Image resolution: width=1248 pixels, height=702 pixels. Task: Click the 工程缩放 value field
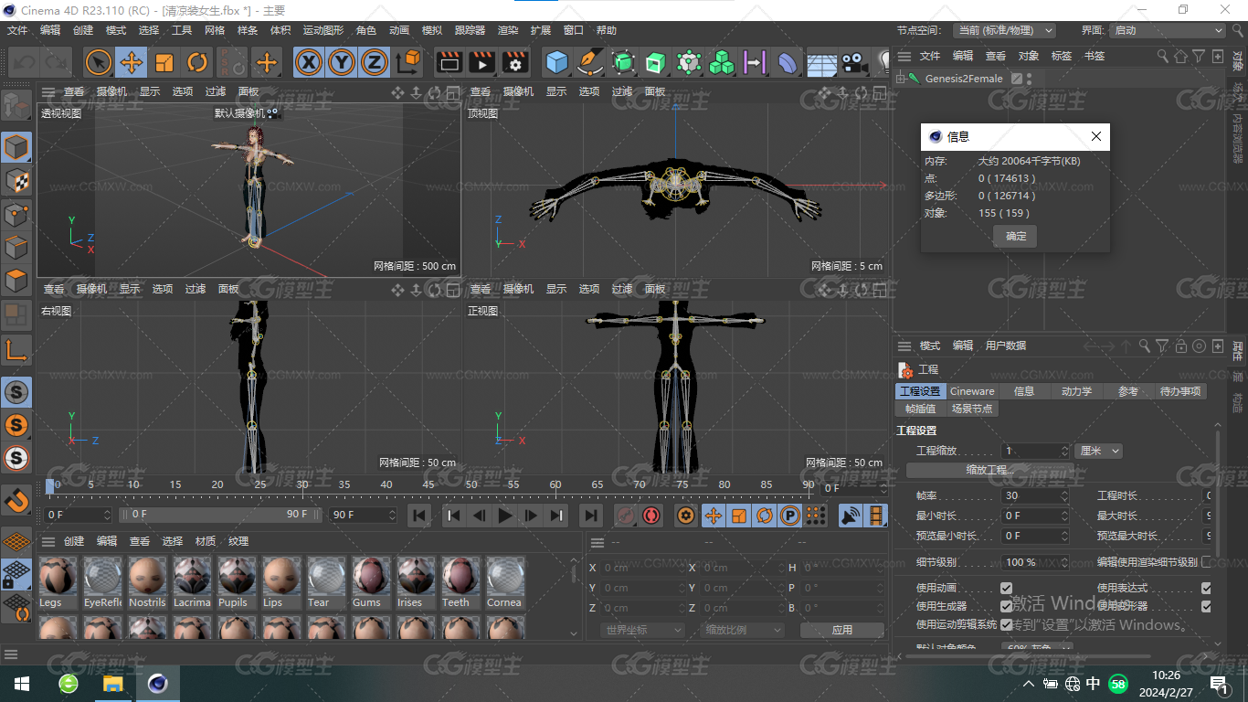[x=1035, y=451]
